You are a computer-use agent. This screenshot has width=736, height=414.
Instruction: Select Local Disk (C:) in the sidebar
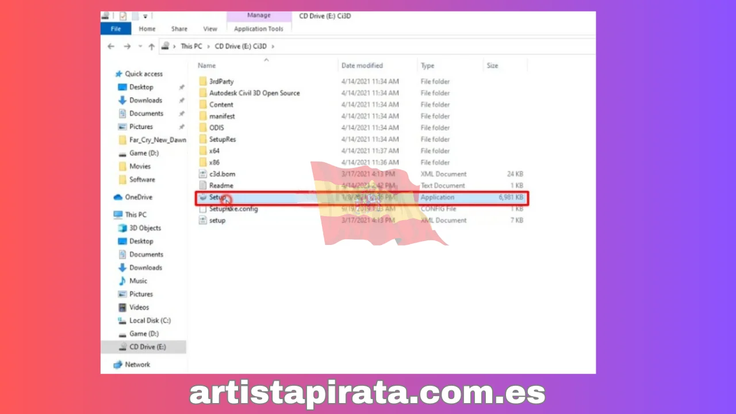pyautogui.click(x=149, y=320)
